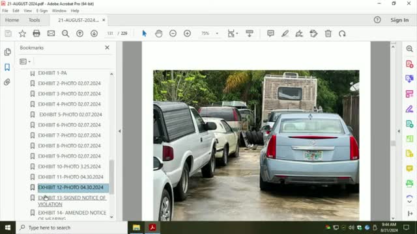417x234 pixels.
Task: Toggle the Bookmarks panel icon
Action: [x=7, y=67]
